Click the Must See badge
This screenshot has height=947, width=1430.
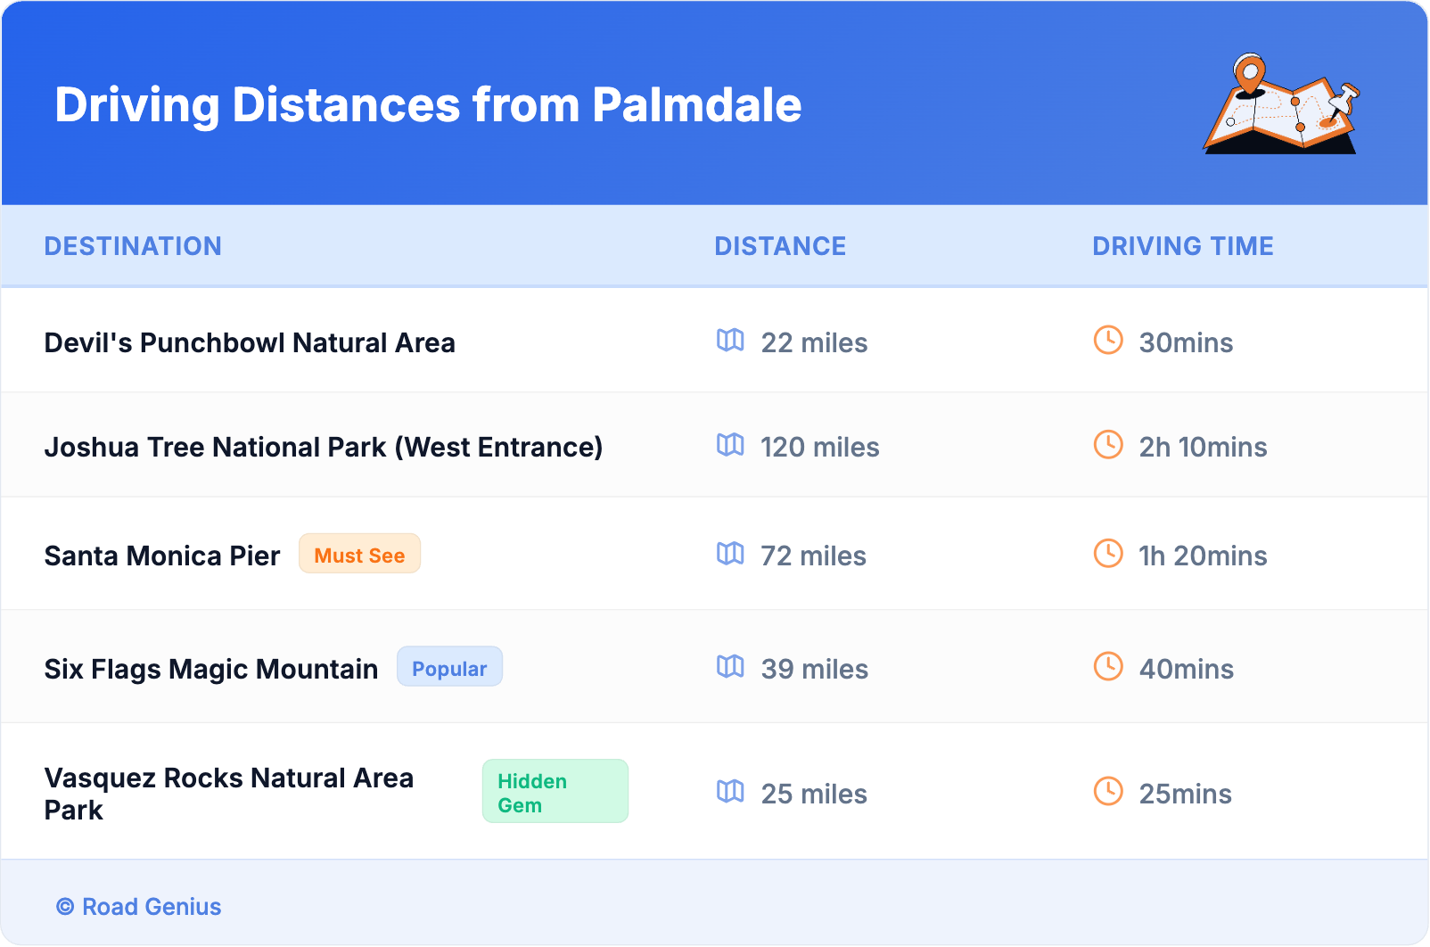click(x=359, y=555)
